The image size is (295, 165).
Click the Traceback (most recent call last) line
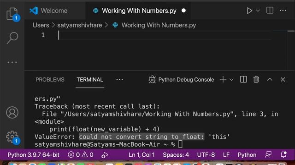(97, 106)
